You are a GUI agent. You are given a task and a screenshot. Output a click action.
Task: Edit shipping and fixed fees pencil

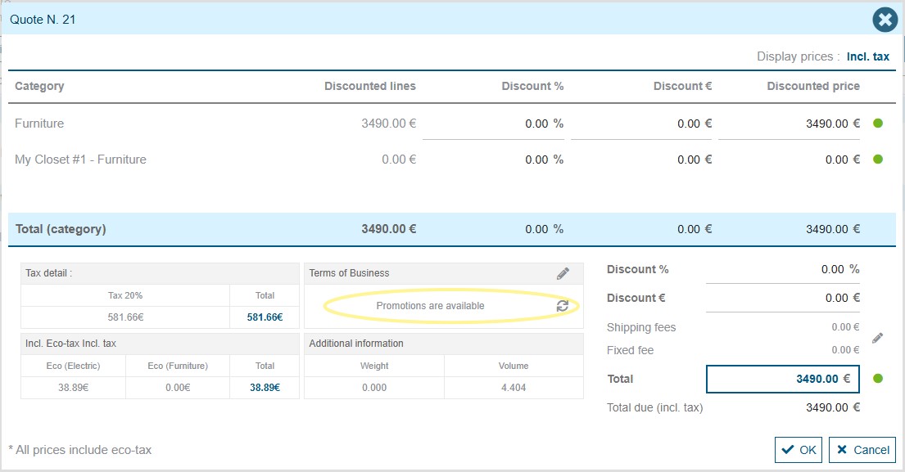877,338
